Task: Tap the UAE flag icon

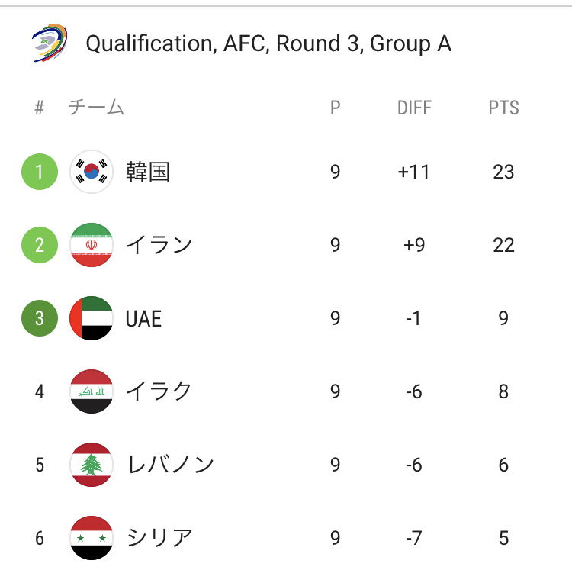Action: (92, 318)
